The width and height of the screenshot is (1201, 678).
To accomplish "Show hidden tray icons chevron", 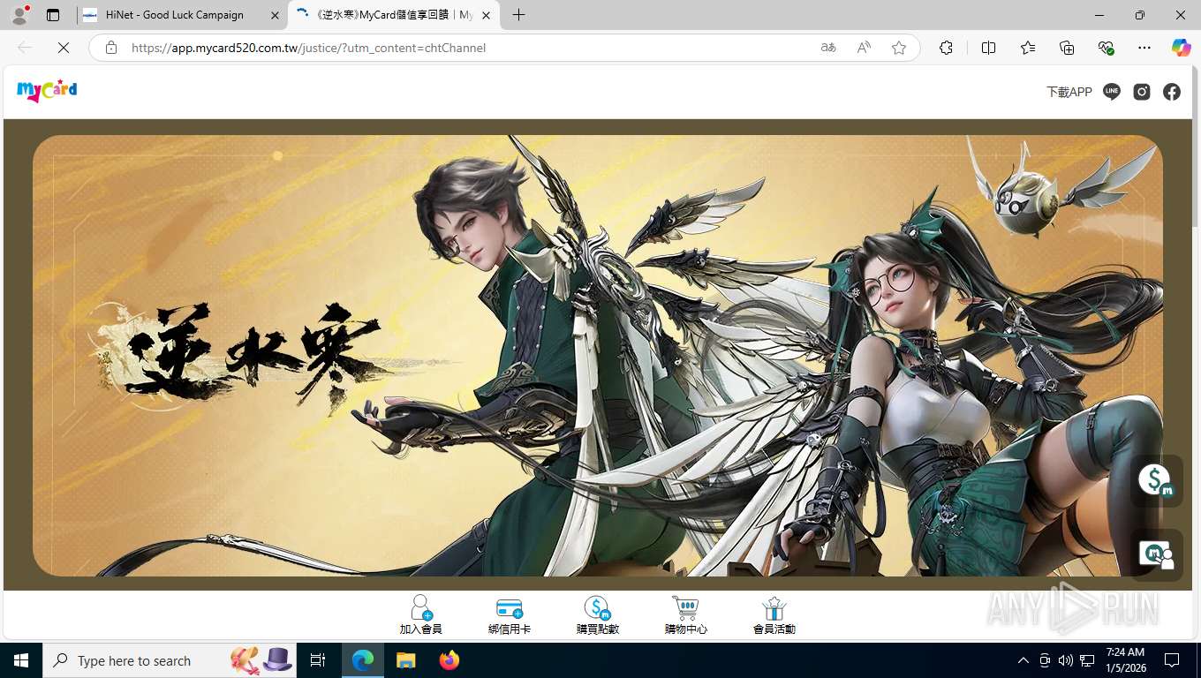I will pyautogui.click(x=1023, y=660).
